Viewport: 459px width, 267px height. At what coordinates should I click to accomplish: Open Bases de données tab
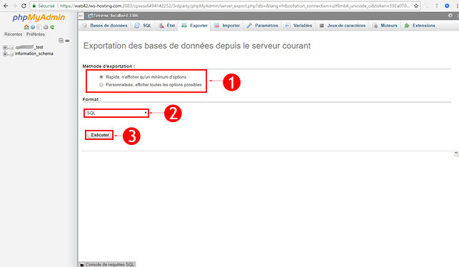tap(105, 26)
